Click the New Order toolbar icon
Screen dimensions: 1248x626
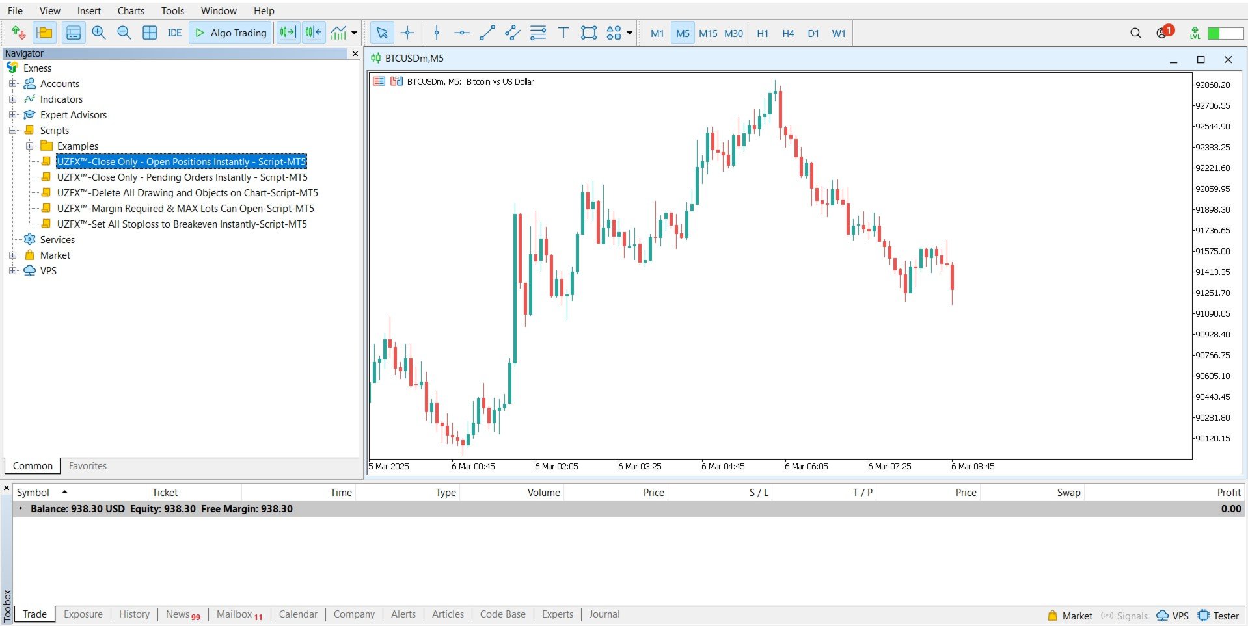pos(18,33)
